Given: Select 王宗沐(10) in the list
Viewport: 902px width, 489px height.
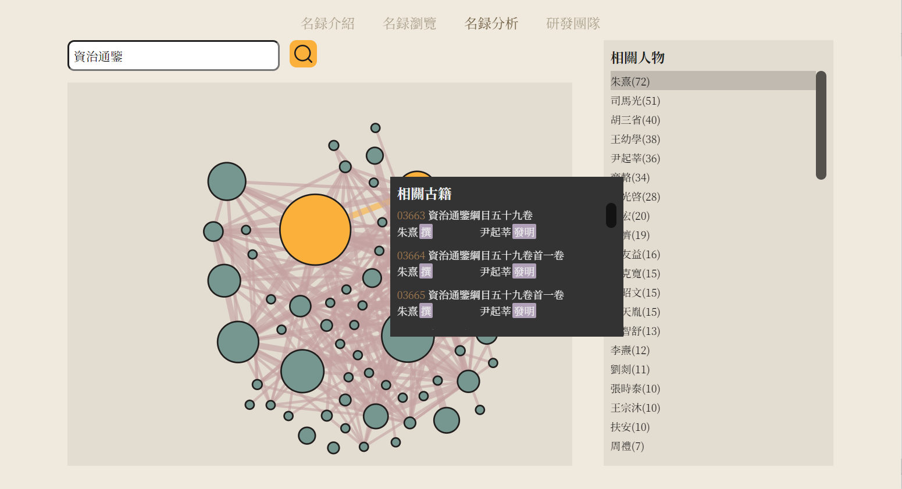Looking at the screenshot, I should [x=713, y=408].
